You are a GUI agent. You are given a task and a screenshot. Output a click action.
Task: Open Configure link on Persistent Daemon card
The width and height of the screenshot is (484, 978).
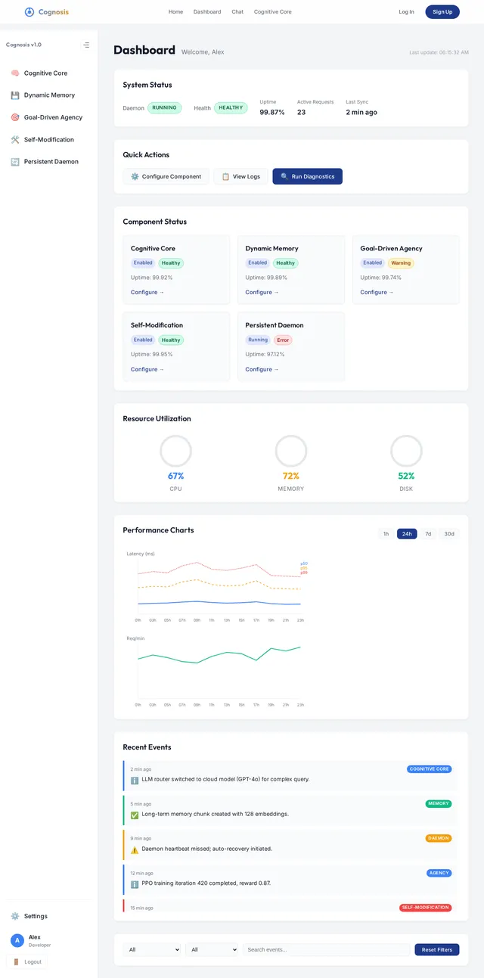262,369
